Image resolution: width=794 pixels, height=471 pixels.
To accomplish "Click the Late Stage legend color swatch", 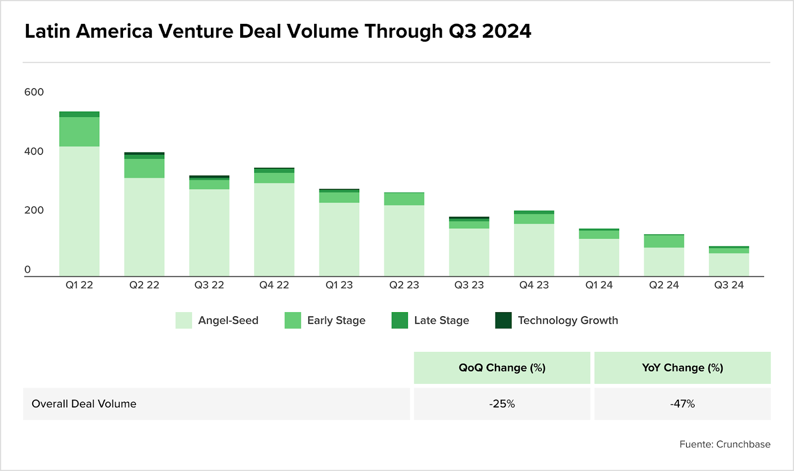I will point(399,320).
